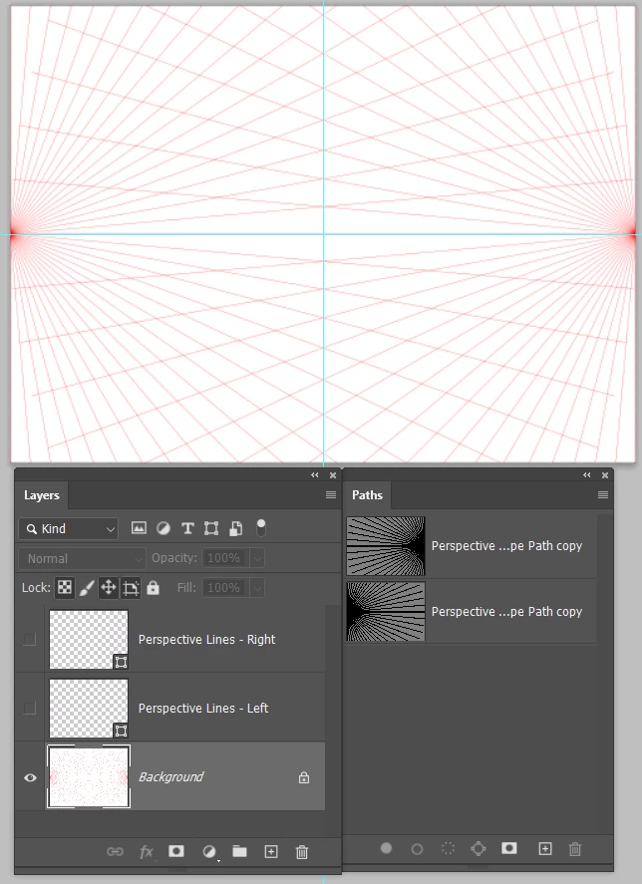This screenshot has width=642, height=884.
Task: Add mask icon in Paths panel
Action: pos(508,848)
